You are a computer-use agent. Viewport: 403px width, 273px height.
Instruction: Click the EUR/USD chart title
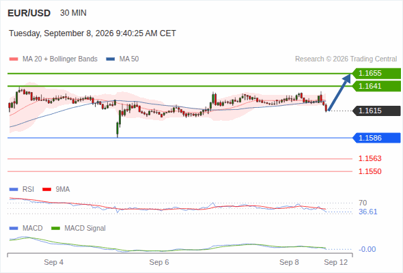pyautogui.click(x=29, y=13)
